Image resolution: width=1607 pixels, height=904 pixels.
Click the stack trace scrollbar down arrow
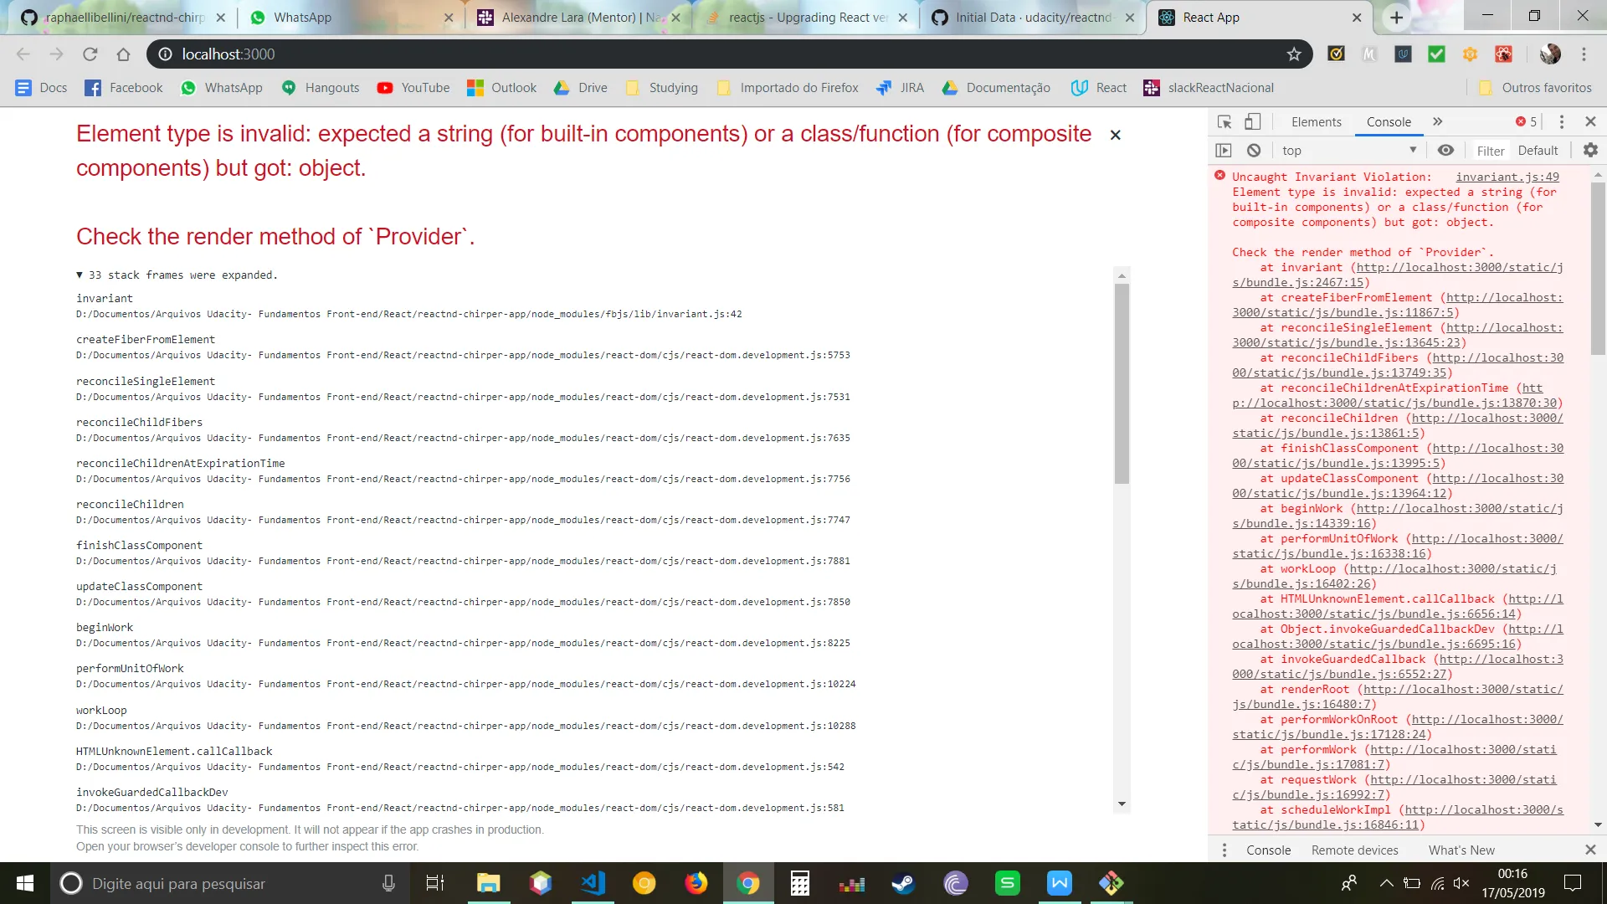pos(1122,804)
